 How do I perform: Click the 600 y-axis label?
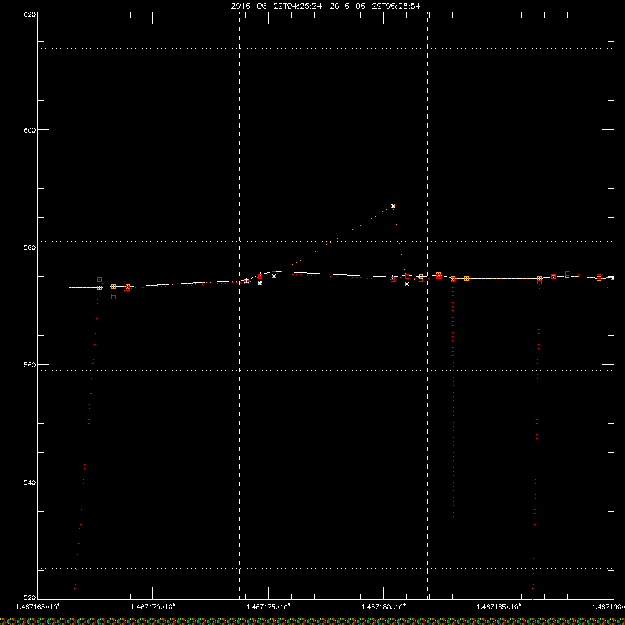[x=30, y=130]
